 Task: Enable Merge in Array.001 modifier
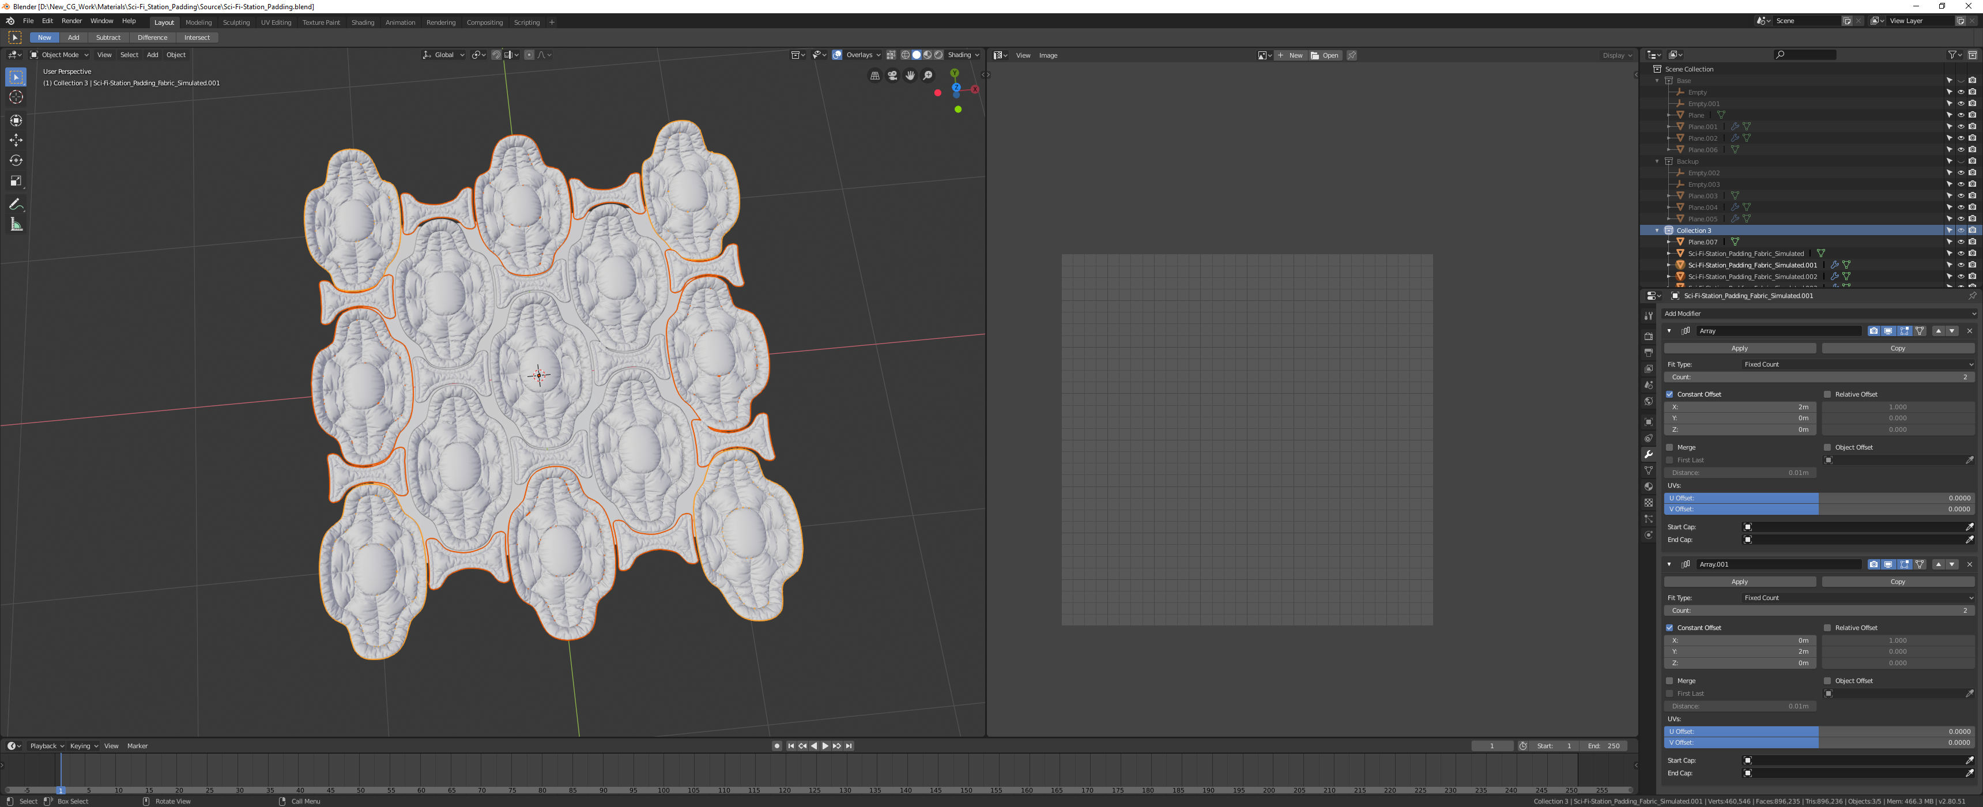pyautogui.click(x=1669, y=681)
